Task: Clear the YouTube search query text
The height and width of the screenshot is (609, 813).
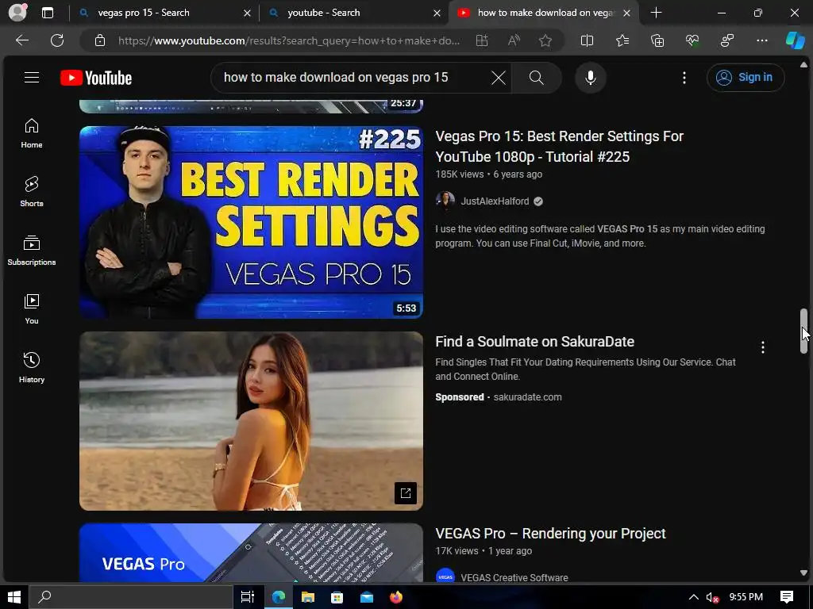Action: [x=499, y=78]
